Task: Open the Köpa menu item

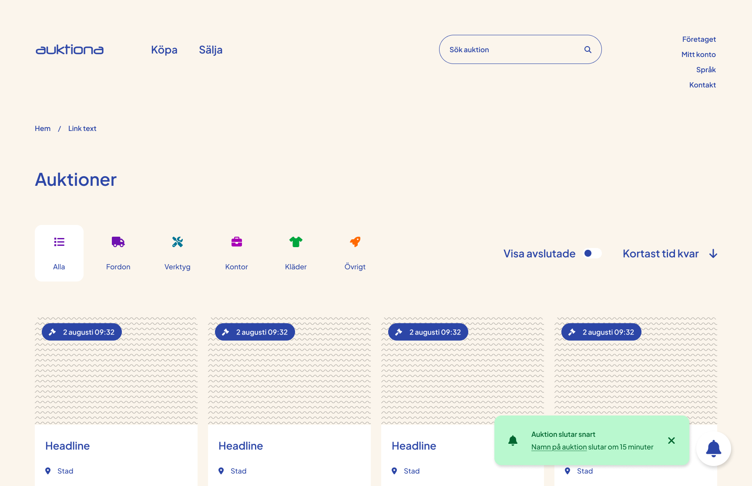Action: (164, 50)
